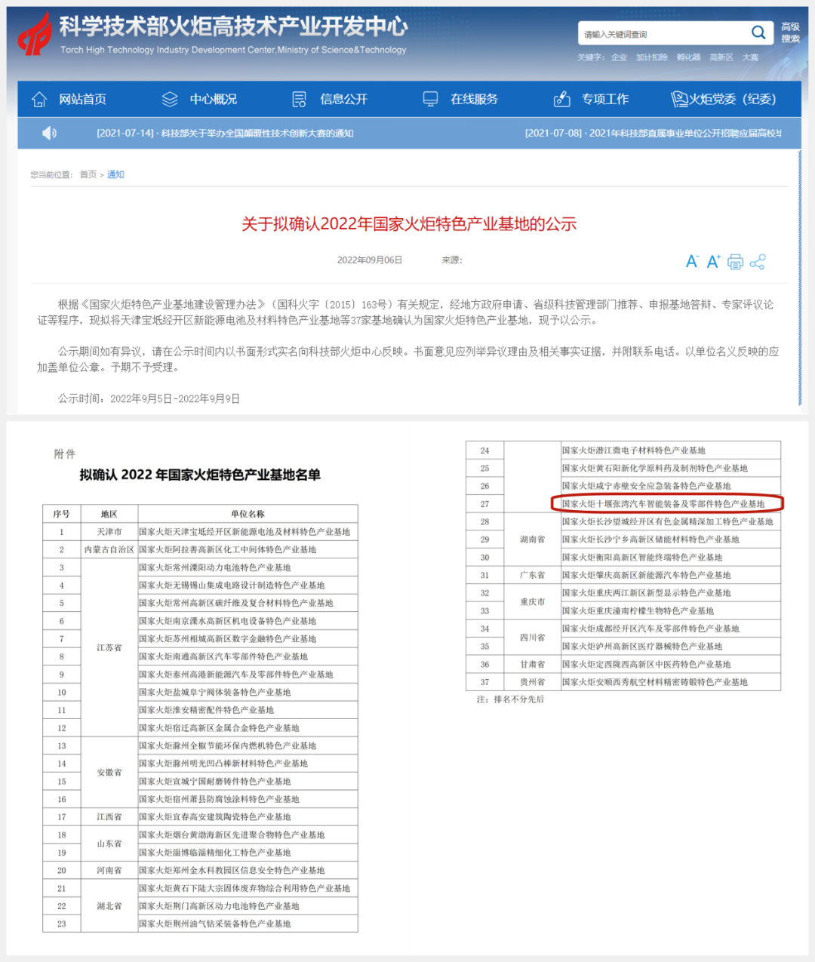Image resolution: width=815 pixels, height=962 pixels.
Task: Click the date 2022年09月06日
Action: point(370,260)
